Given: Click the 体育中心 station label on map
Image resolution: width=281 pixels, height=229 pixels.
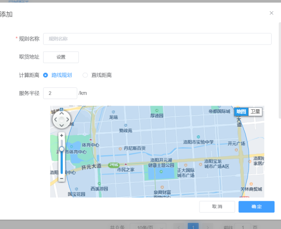Looking at the screenshot, I should (90, 145).
